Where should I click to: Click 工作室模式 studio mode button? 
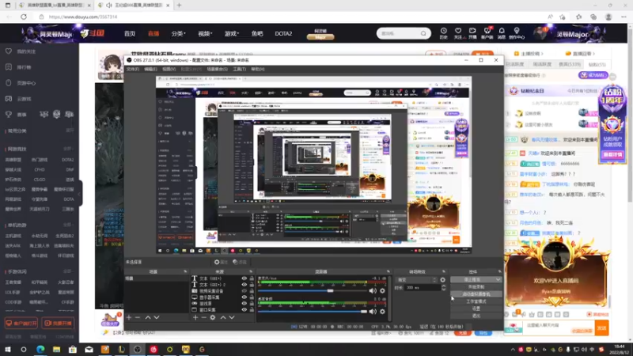476,301
